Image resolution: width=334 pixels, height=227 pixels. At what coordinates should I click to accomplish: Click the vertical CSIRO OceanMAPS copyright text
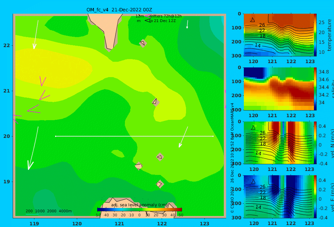click(x=232, y=158)
